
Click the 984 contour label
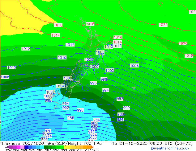tap(96, 120)
